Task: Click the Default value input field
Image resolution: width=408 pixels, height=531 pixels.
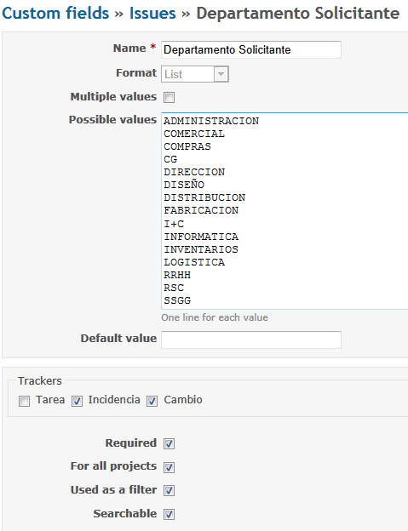Action: [x=251, y=340]
